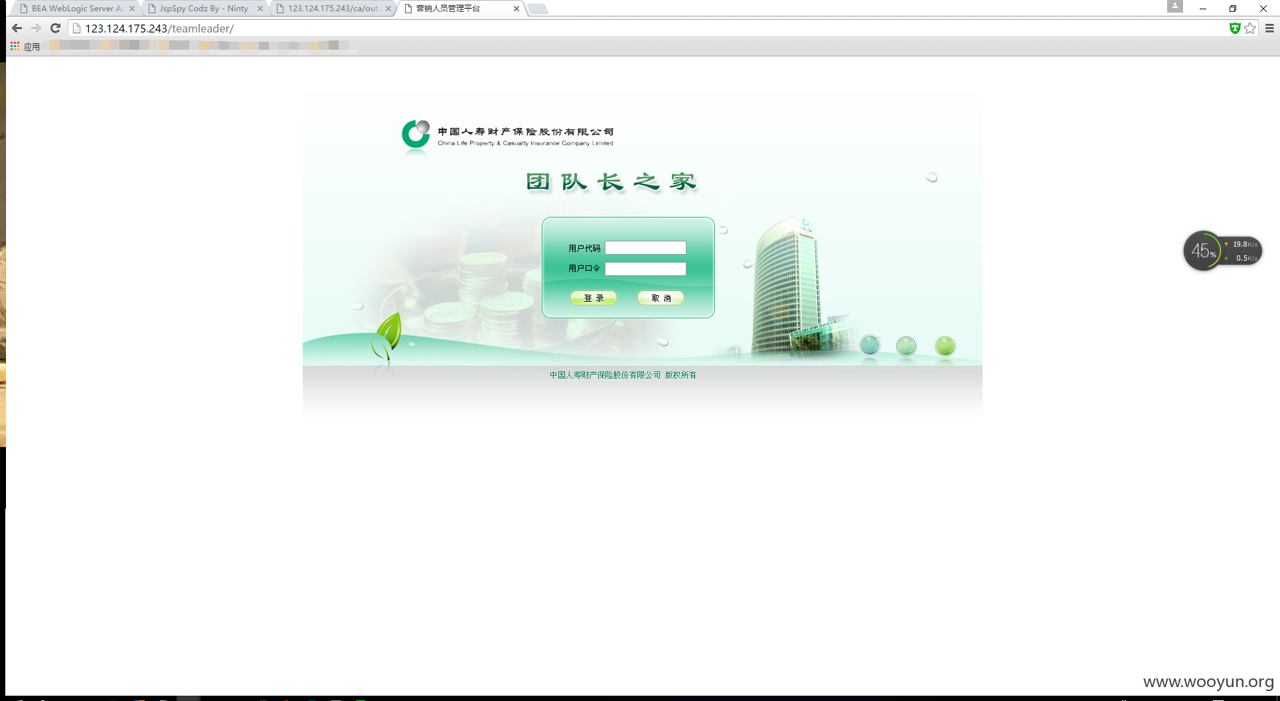The image size is (1280, 701).
Task: Click the green shield extension icon
Action: [x=1235, y=29]
